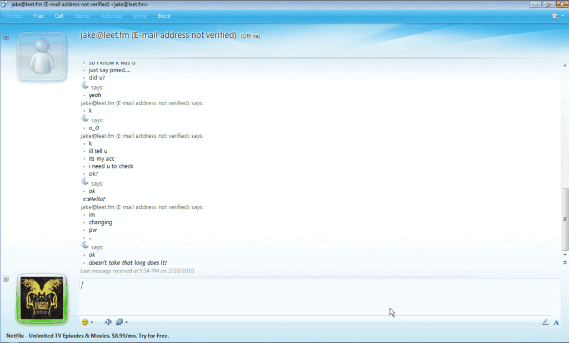Select the message 'pw'
The height and width of the screenshot is (343, 569).
tap(93, 230)
